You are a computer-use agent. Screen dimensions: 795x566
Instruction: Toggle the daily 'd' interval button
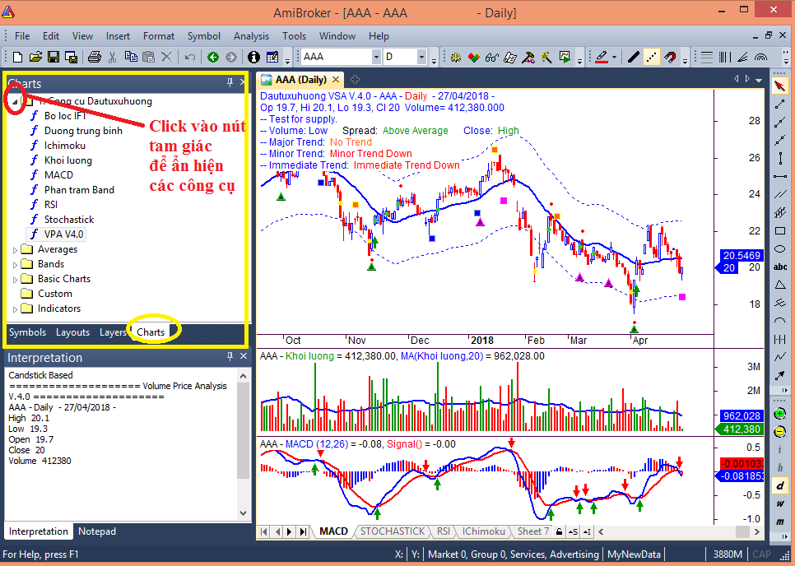click(x=780, y=485)
